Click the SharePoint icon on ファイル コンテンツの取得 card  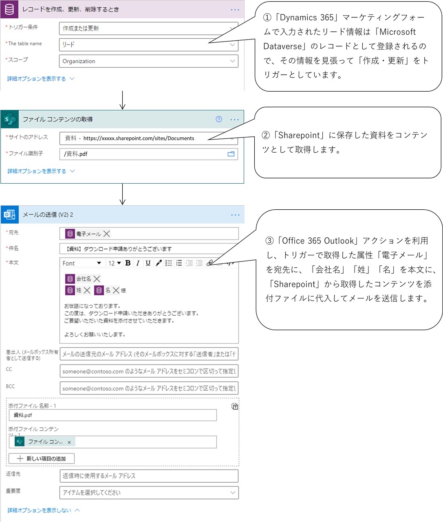(9, 119)
